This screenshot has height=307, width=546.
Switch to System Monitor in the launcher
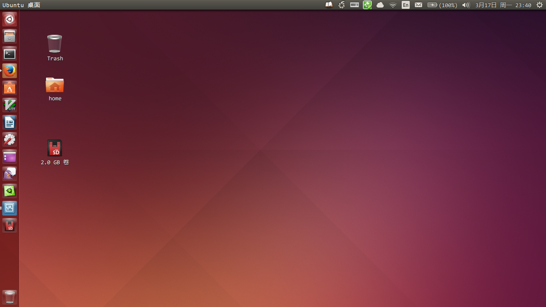point(10,208)
